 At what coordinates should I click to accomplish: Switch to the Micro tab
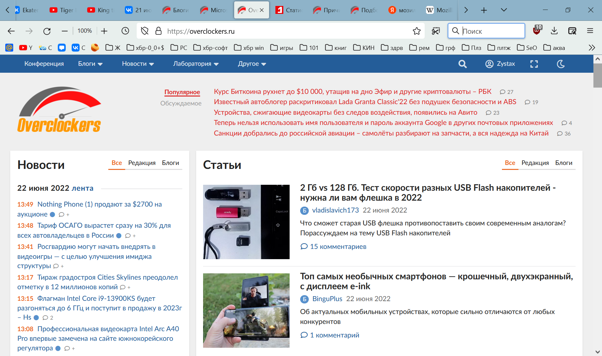(x=213, y=10)
